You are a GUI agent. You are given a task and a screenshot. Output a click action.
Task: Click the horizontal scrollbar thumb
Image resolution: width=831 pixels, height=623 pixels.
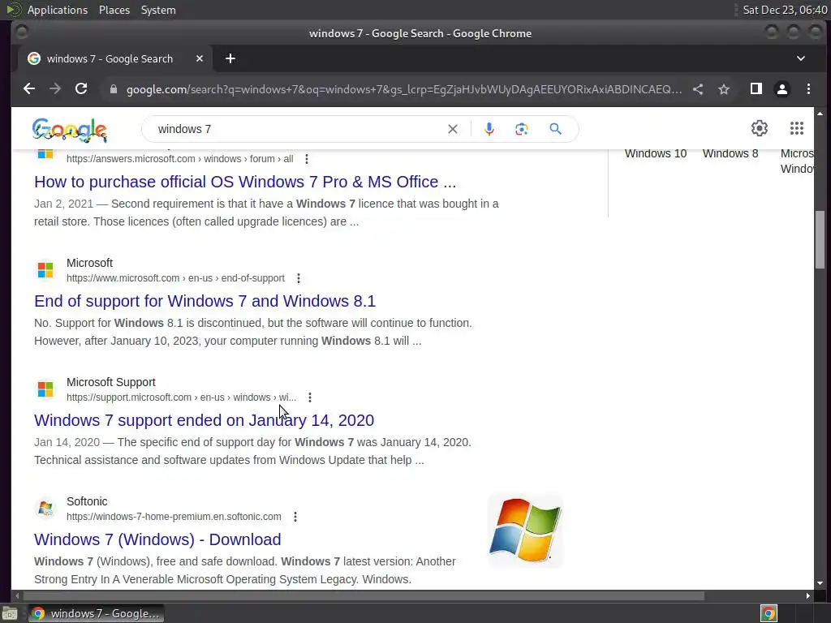pos(364,596)
